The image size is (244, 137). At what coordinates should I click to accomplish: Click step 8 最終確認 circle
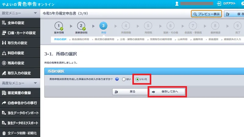[215, 26]
